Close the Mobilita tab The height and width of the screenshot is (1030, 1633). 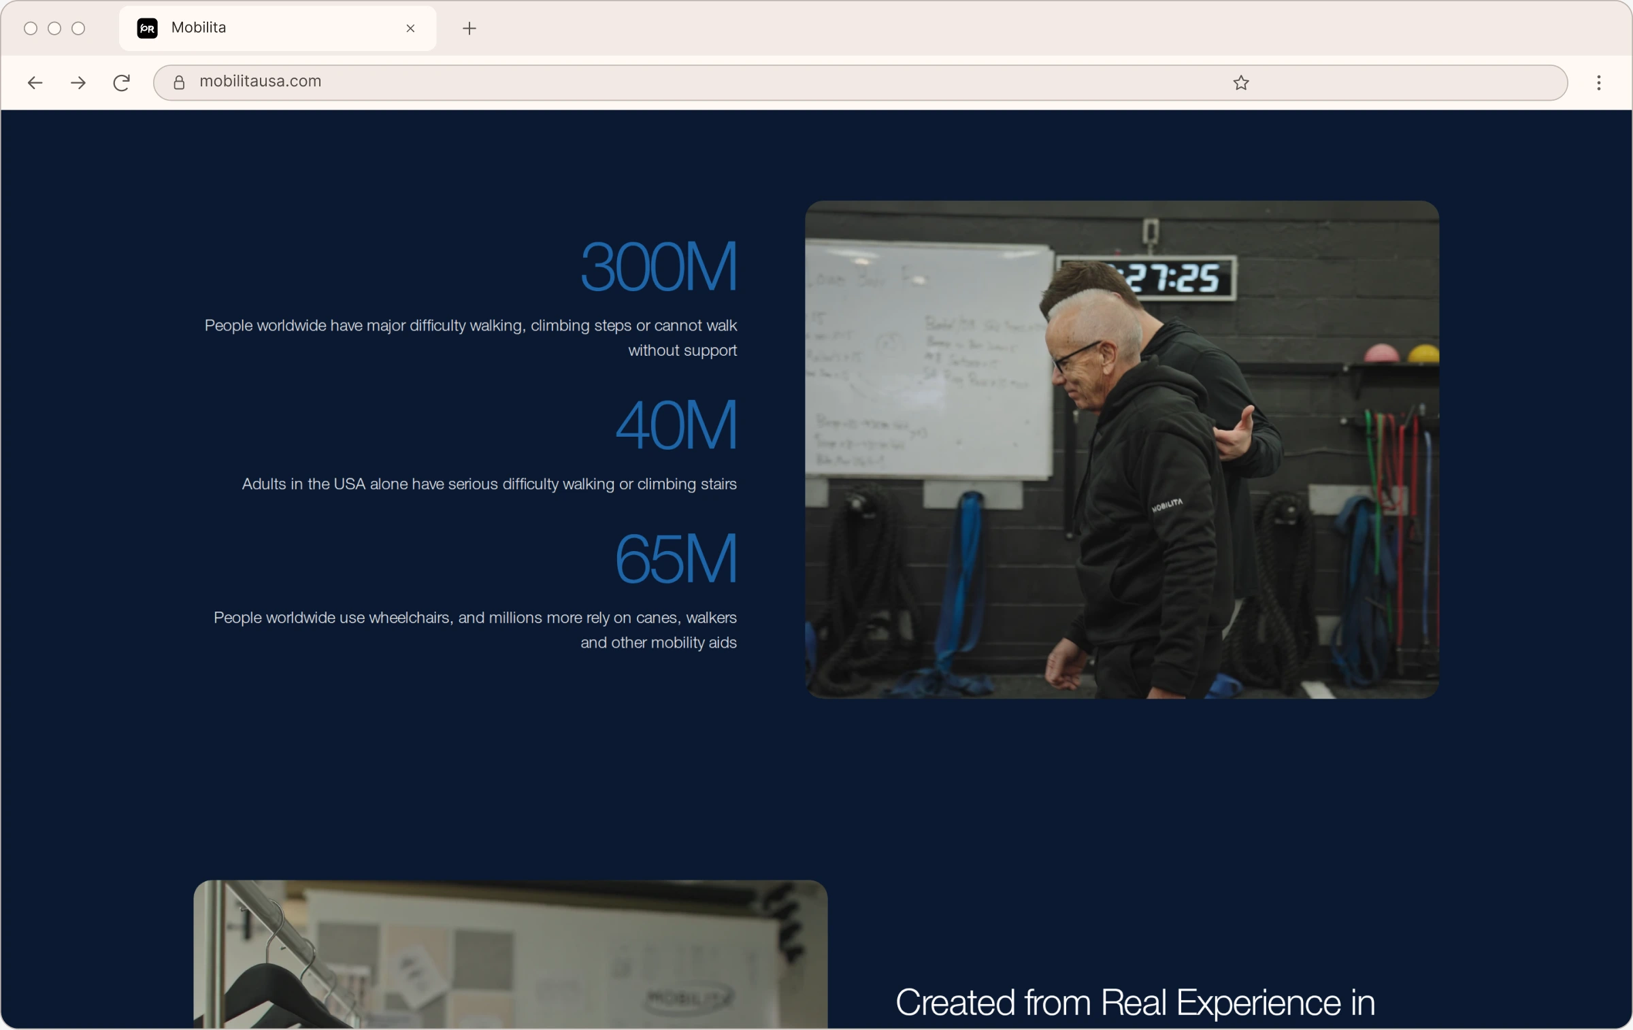(x=410, y=28)
